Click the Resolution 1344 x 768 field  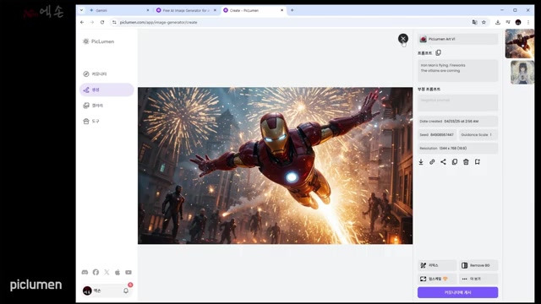[x=457, y=149]
